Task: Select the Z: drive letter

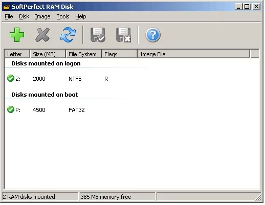Action: tap(18, 79)
